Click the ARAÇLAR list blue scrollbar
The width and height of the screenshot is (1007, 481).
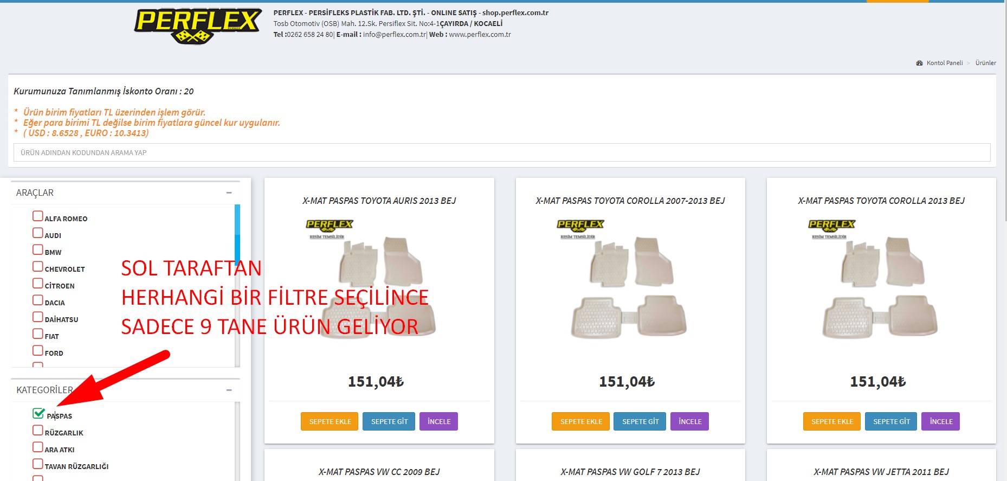[x=237, y=233]
